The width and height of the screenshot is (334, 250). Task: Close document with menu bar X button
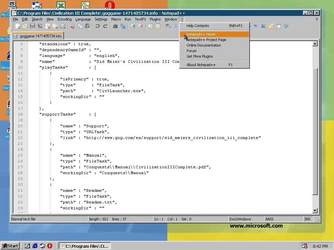pyautogui.click(x=317, y=19)
